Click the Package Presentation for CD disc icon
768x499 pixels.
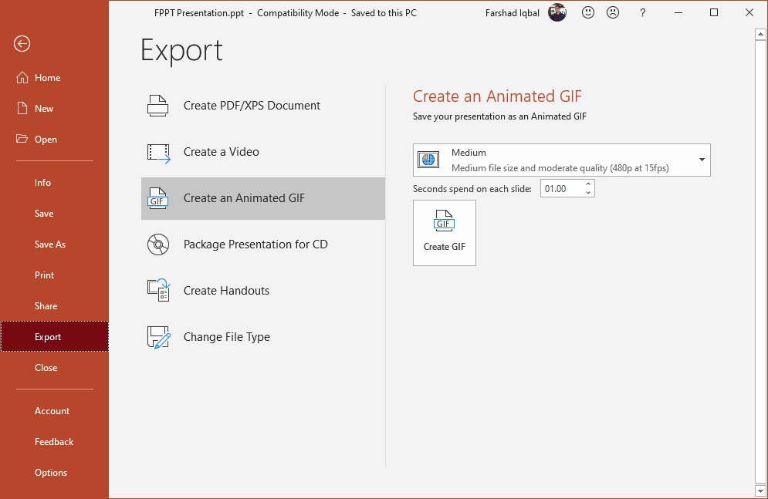[x=158, y=244]
